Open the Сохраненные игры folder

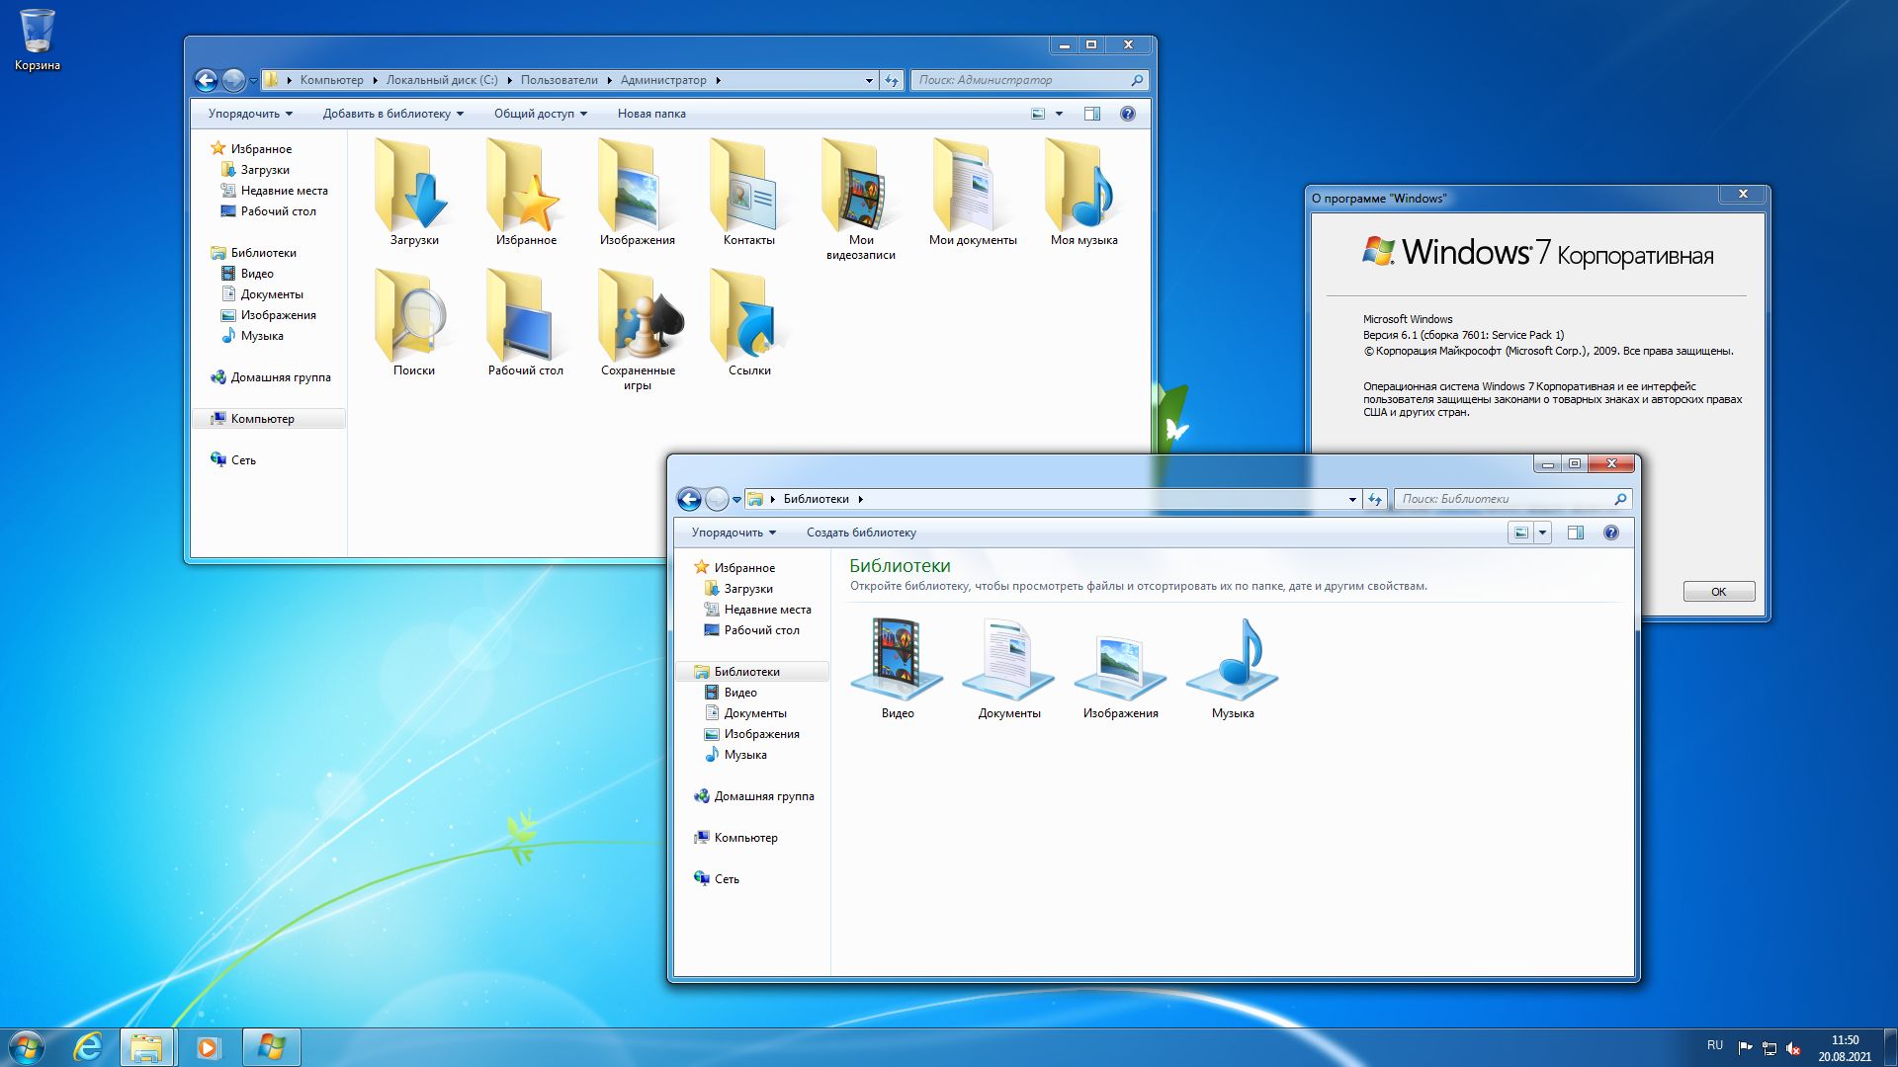coord(638,321)
